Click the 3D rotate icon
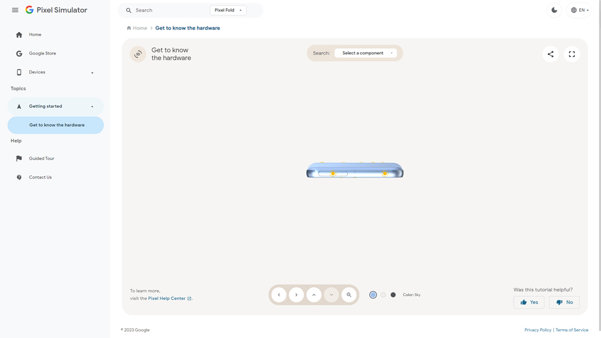Viewport: 601px width, 338px height. (x=138, y=54)
